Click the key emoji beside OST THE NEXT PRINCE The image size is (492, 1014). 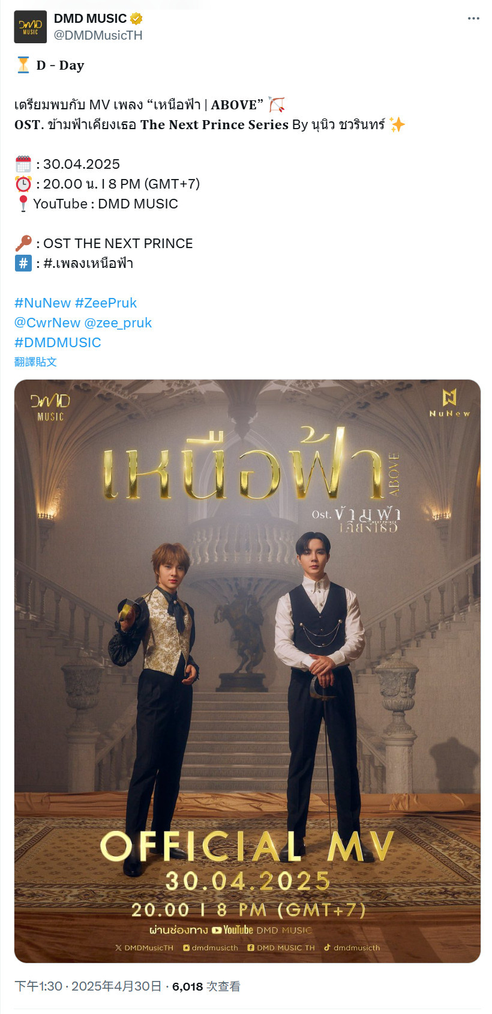click(23, 243)
